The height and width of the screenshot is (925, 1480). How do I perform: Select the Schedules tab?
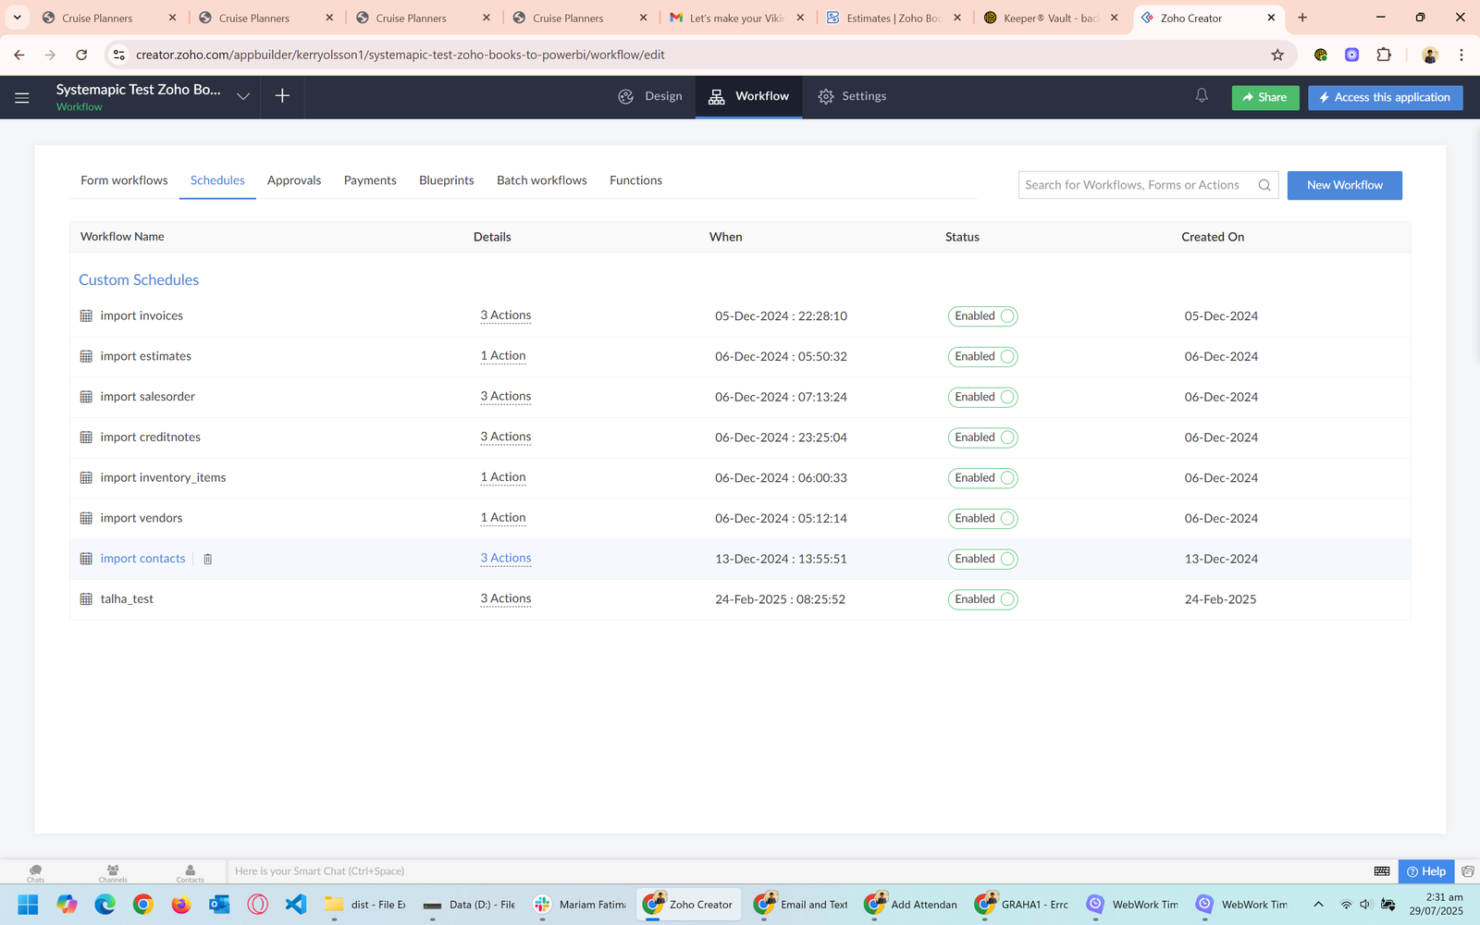(217, 180)
